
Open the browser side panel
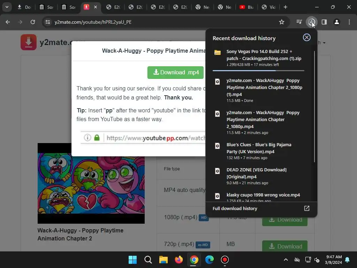click(324, 22)
